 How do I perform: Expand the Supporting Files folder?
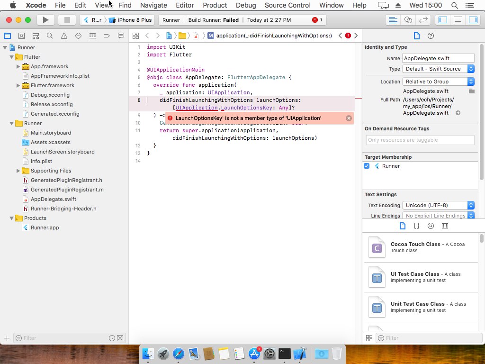[18, 171]
